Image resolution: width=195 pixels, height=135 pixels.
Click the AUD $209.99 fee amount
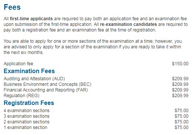point(180,79)
